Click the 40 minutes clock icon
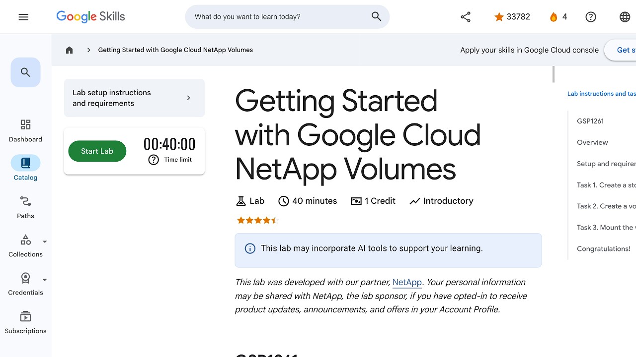 click(284, 201)
